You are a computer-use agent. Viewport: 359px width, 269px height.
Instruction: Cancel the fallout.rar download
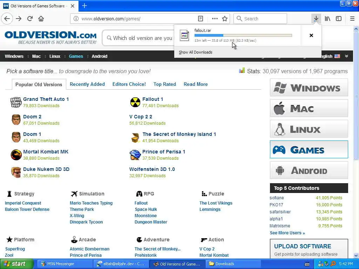(x=311, y=35)
